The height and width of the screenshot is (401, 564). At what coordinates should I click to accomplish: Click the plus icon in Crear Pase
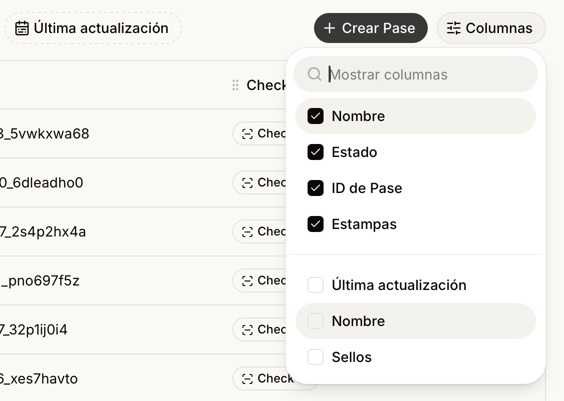(330, 28)
